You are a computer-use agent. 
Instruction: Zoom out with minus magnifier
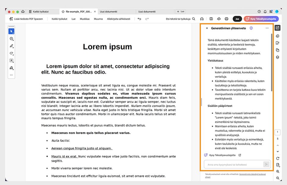pyautogui.click(x=278, y=178)
